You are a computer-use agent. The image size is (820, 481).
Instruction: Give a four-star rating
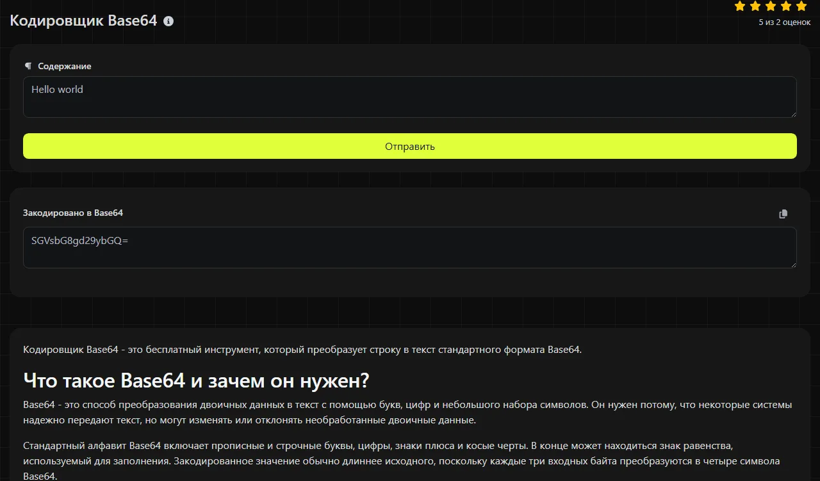(786, 6)
